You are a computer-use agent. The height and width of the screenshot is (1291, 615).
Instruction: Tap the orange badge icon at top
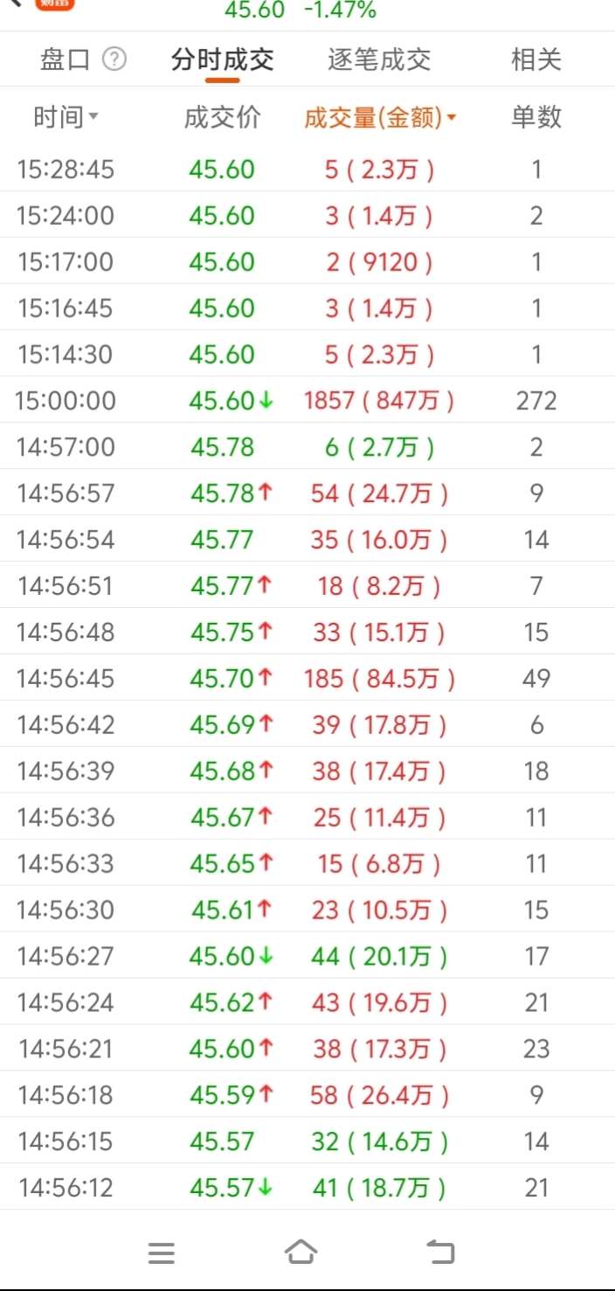pos(55,4)
